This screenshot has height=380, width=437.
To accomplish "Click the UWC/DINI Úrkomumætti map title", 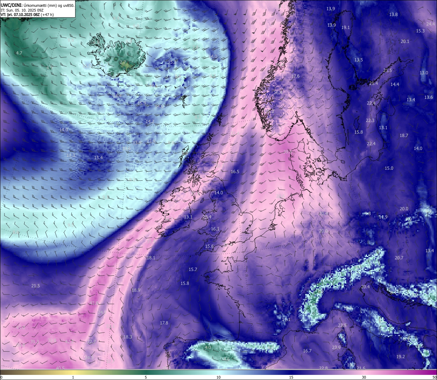I will 37,5.
